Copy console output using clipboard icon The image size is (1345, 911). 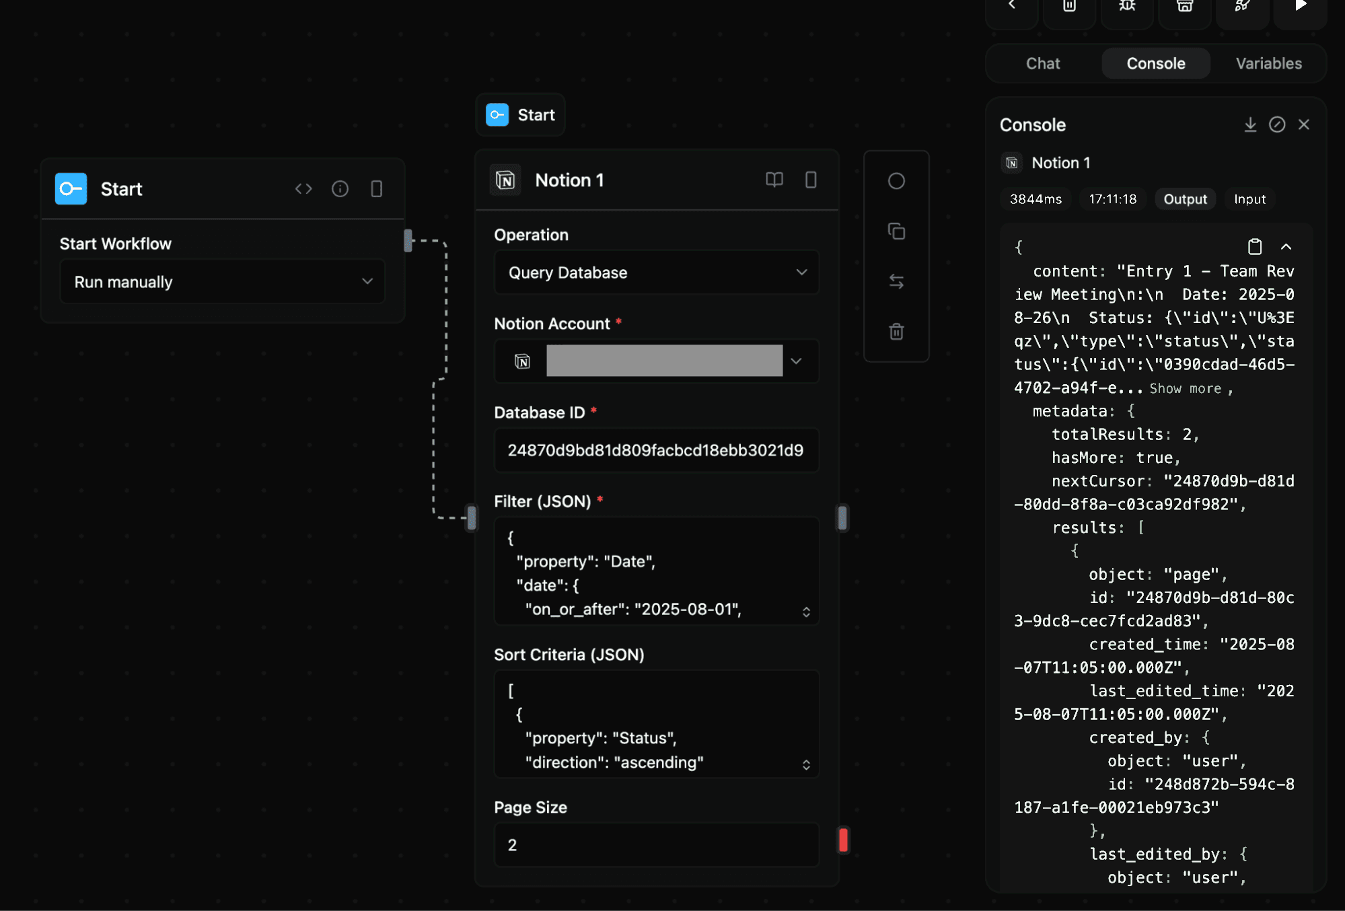coord(1254,246)
